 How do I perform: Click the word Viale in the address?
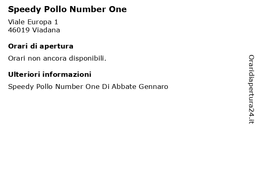coord(16,22)
